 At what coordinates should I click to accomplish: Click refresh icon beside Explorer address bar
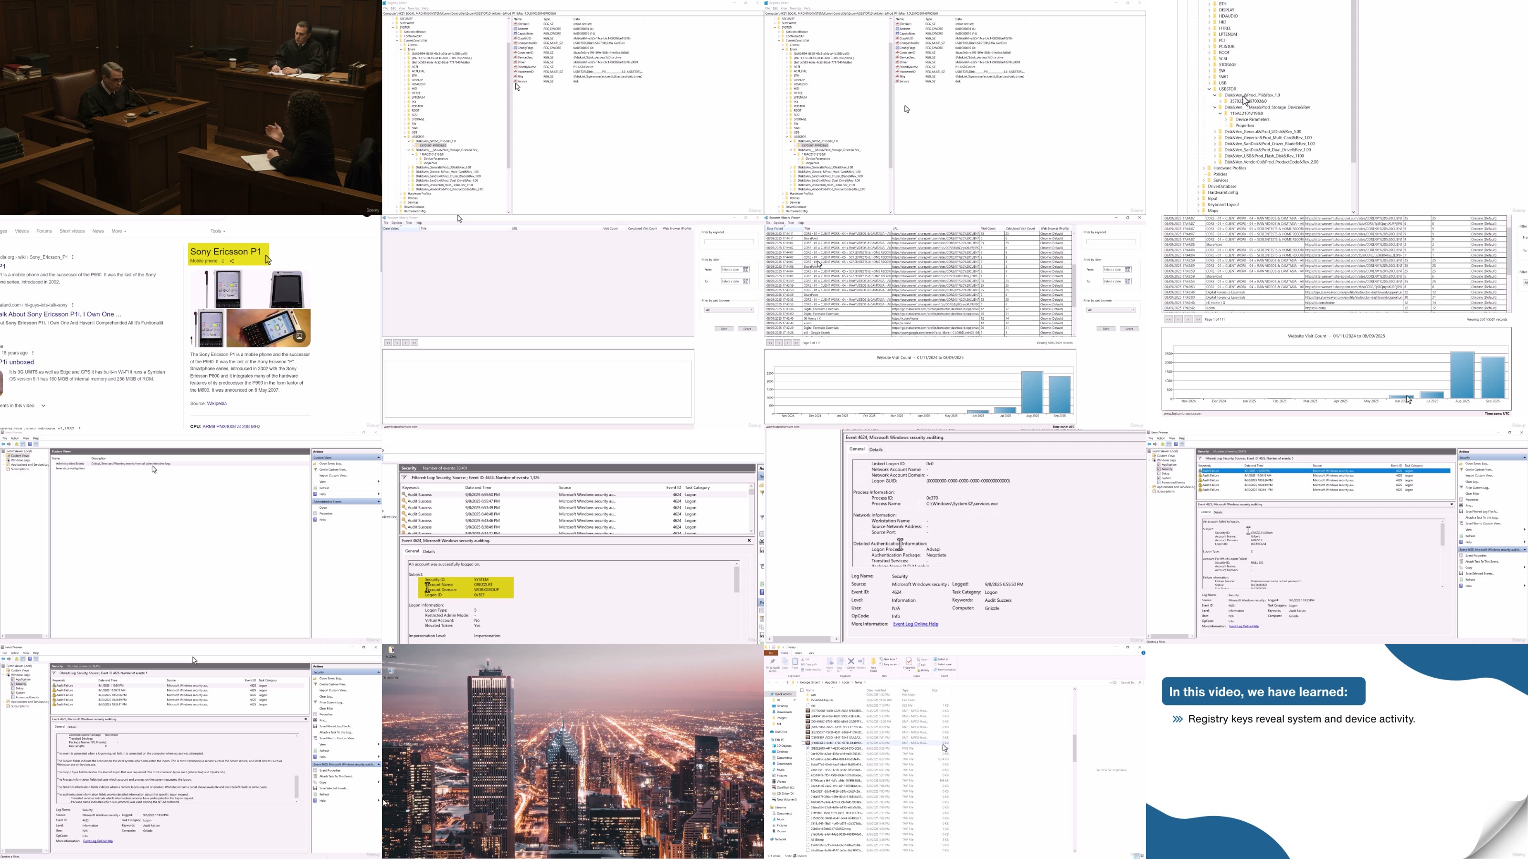[1114, 683]
